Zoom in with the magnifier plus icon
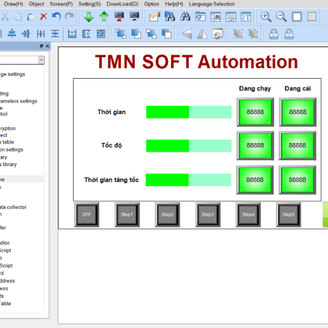Screen dimensions: 328x328 pyautogui.click(x=266, y=17)
